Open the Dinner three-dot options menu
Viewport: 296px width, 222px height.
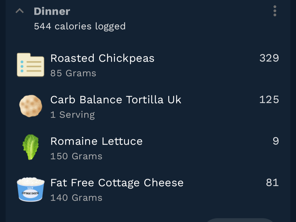[x=275, y=11]
